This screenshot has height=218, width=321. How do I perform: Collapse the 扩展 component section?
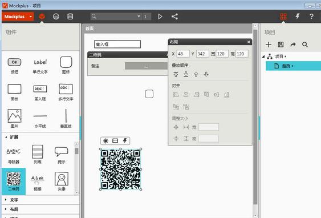coord(6,137)
